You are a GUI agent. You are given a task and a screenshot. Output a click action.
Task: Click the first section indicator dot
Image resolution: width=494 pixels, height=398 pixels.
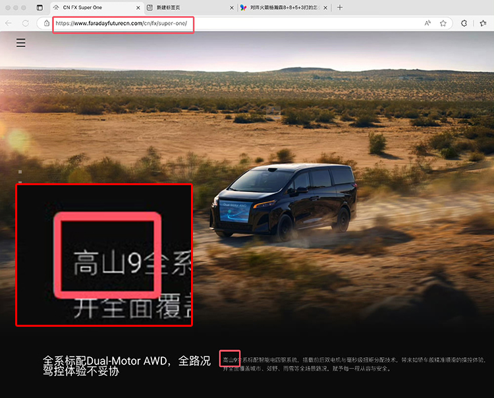[x=20, y=172]
